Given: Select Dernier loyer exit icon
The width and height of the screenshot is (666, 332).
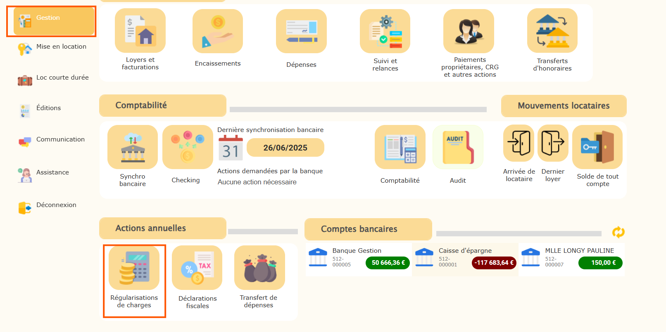Looking at the screenshot, I should (x=553, y=143).
